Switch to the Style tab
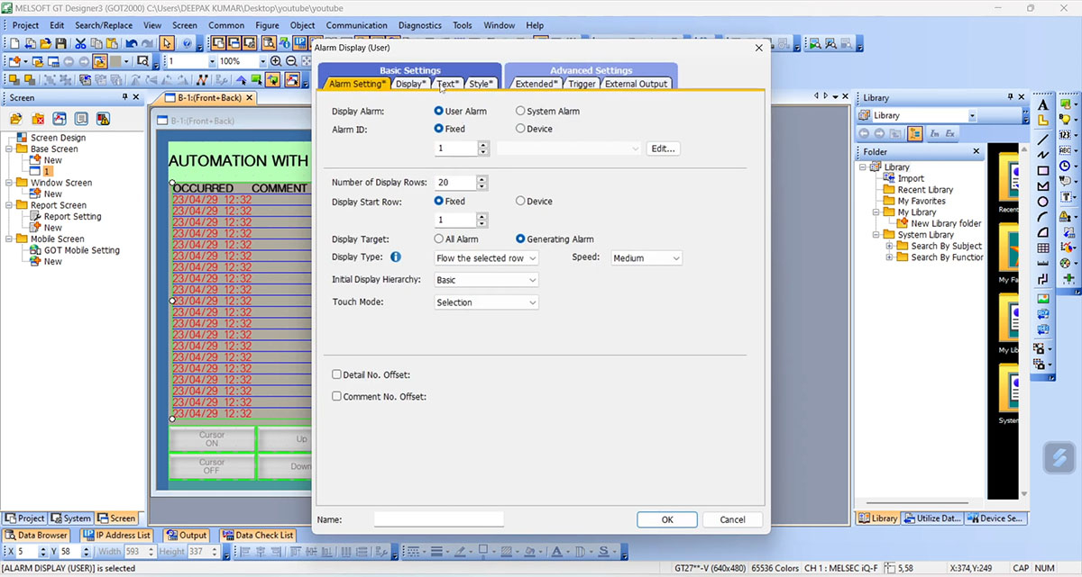The image size is (1082, 577). tap(481, 84)
